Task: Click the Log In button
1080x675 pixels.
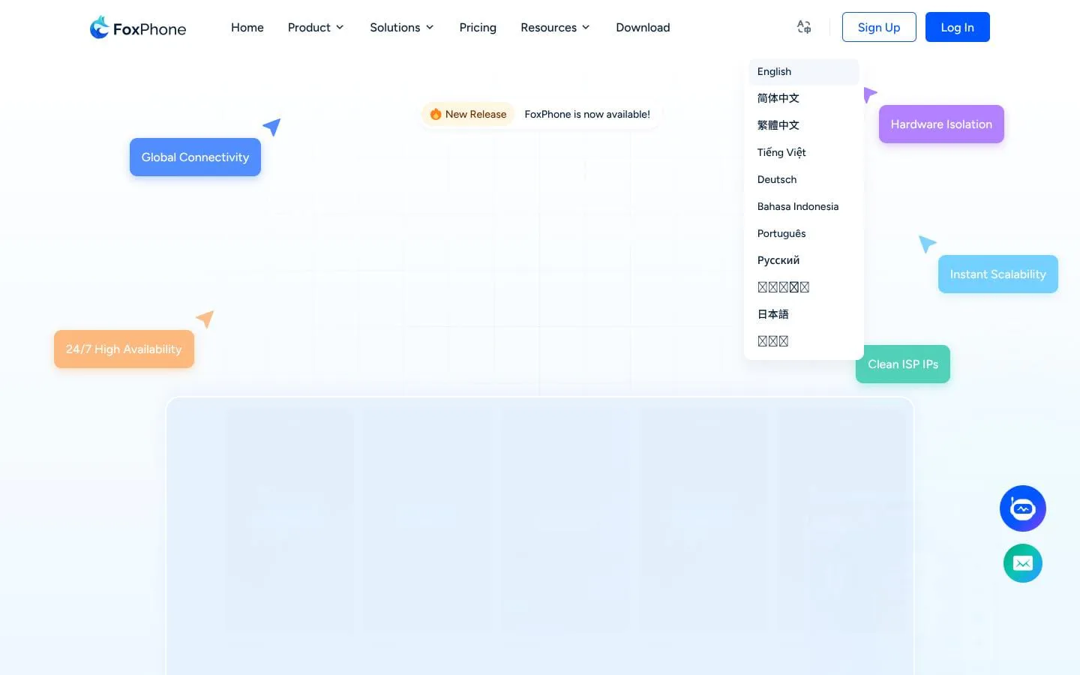Action: (x=958, y=27)
